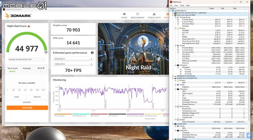The width and height of the screenshot is (253, 140).
Task: Click the CPU Powers flame icon
Action: tap(178, 28)
